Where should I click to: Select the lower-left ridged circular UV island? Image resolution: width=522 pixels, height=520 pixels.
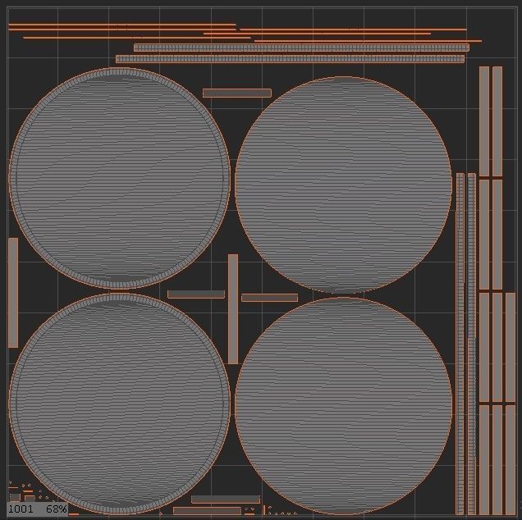(x=120, y=404)
